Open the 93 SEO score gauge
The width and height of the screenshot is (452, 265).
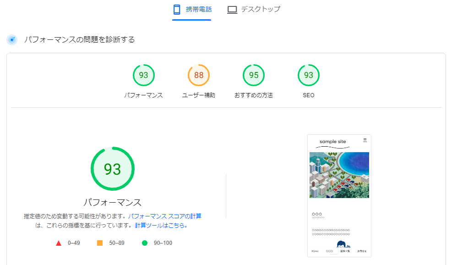pyautogui.click(x=309, y=75)
